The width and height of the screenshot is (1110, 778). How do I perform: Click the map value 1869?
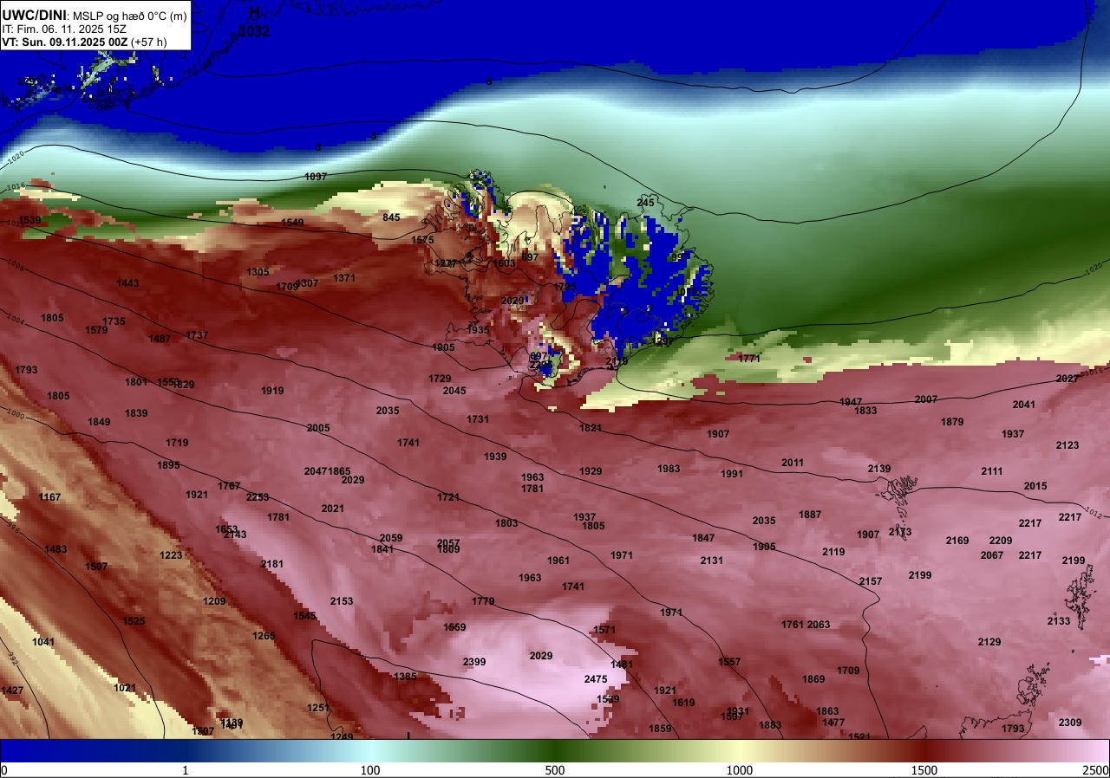(x=813, y=679)
